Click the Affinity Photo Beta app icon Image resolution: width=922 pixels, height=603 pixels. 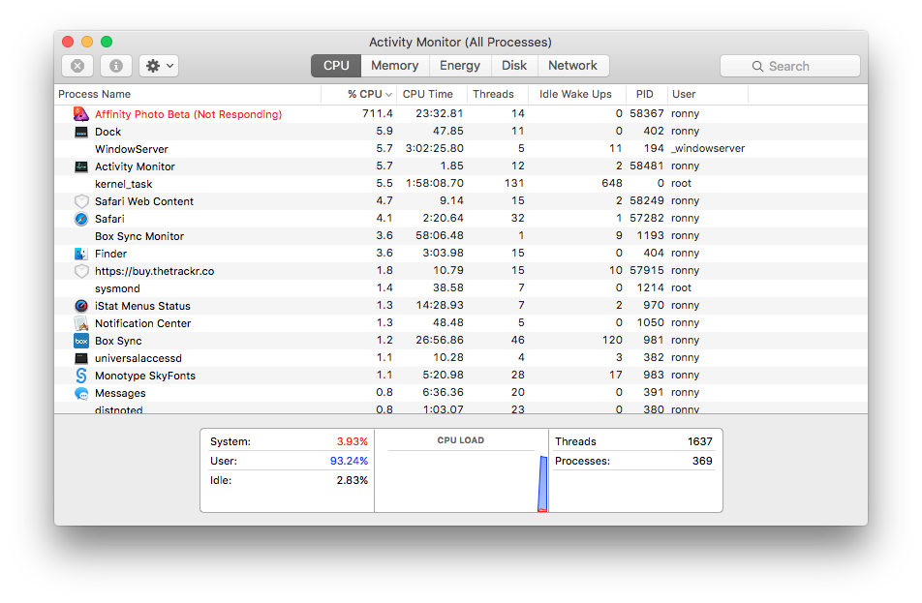pos(81,114)
